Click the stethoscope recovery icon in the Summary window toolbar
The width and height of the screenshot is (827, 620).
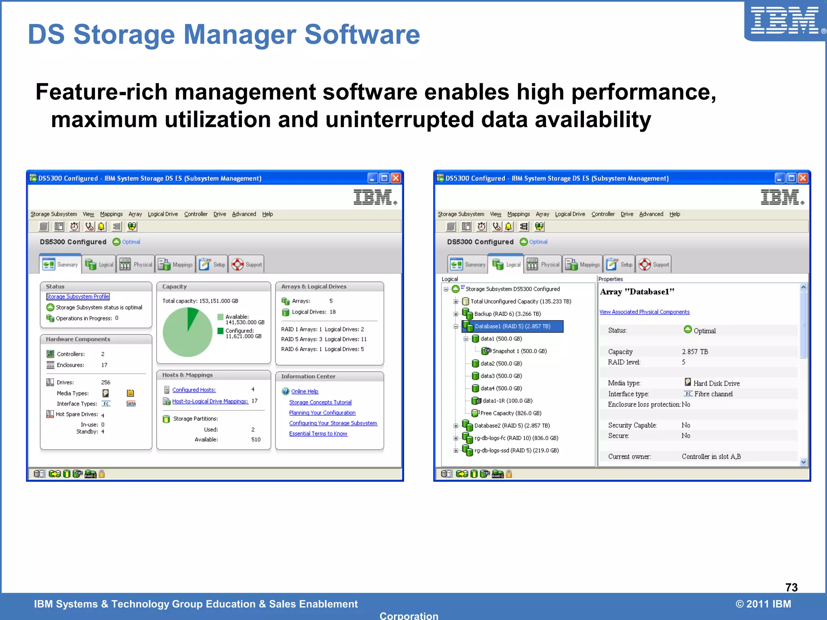pos(90,226)
